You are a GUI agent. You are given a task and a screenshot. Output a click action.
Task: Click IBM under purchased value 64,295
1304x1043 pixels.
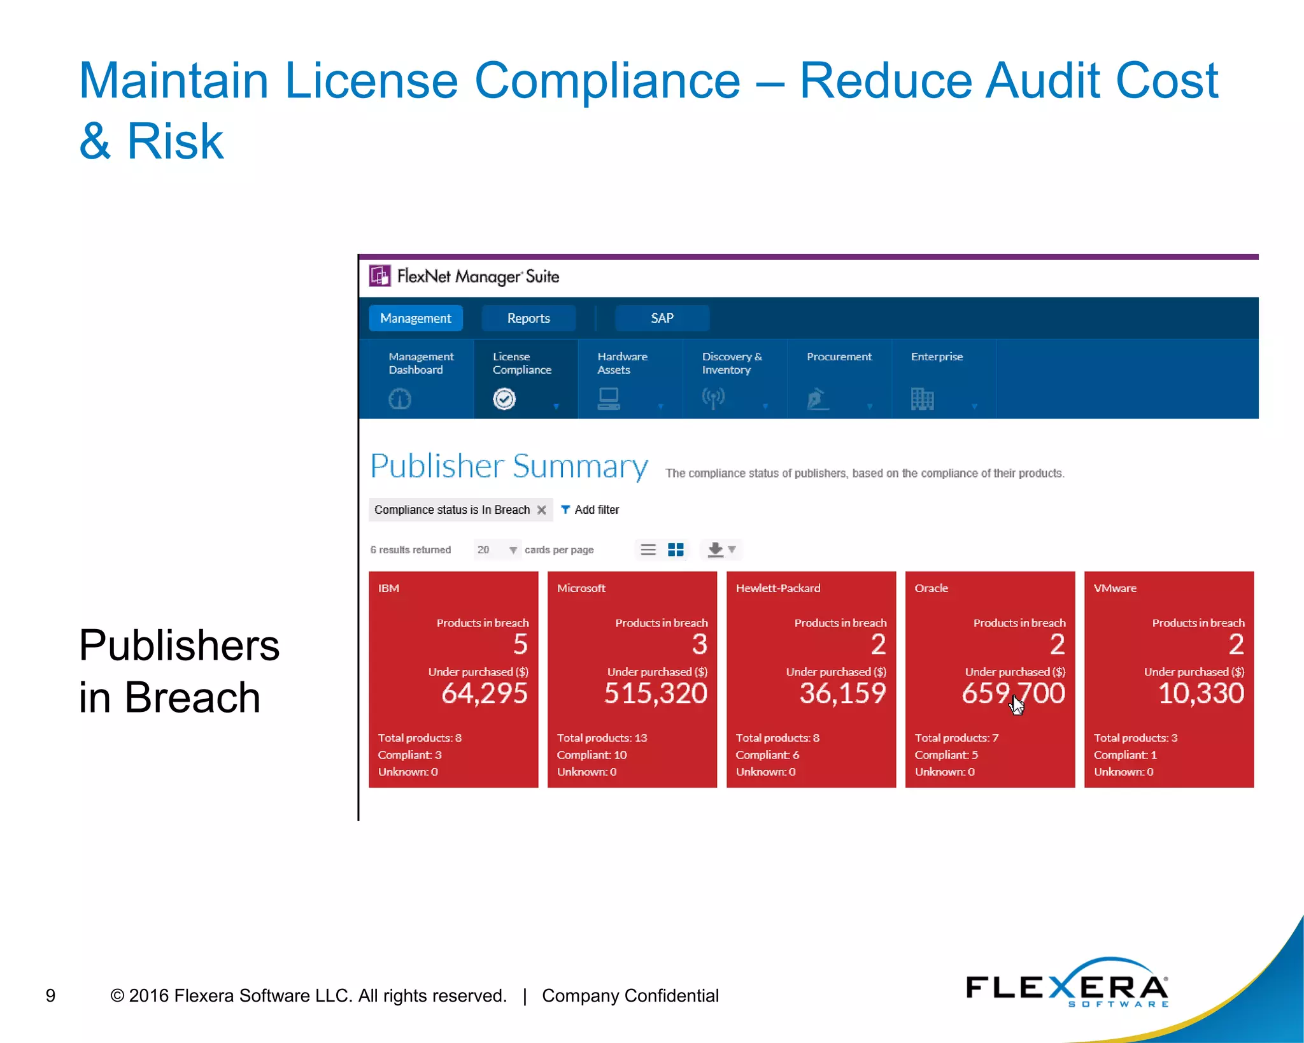click(x=485, y=693)
